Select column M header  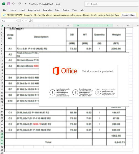(128, 26)
